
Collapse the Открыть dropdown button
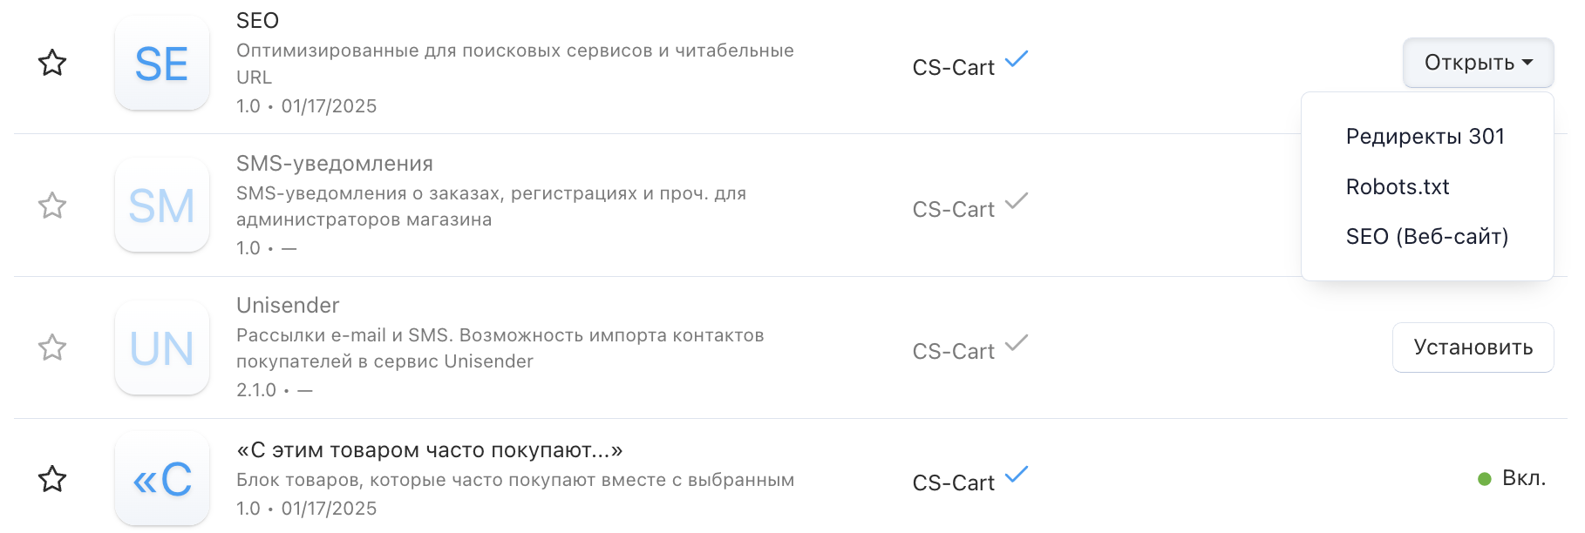coord(1478,63)
